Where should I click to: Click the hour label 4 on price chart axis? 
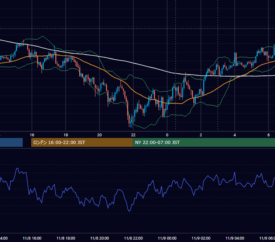click(235, 135)
